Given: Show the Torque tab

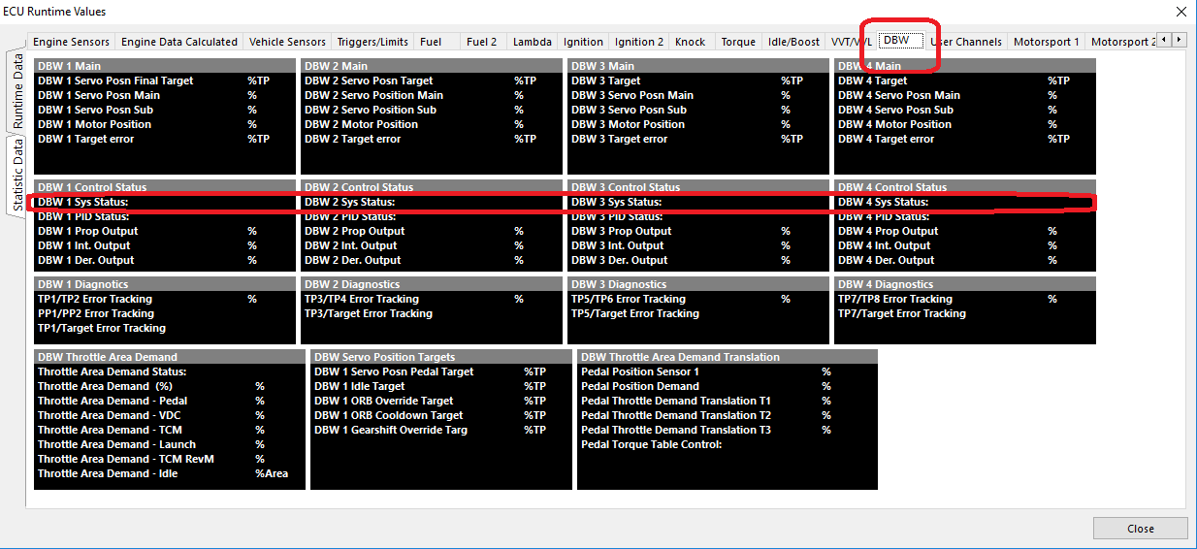Looking at the screenshot, I should point(738,42).
